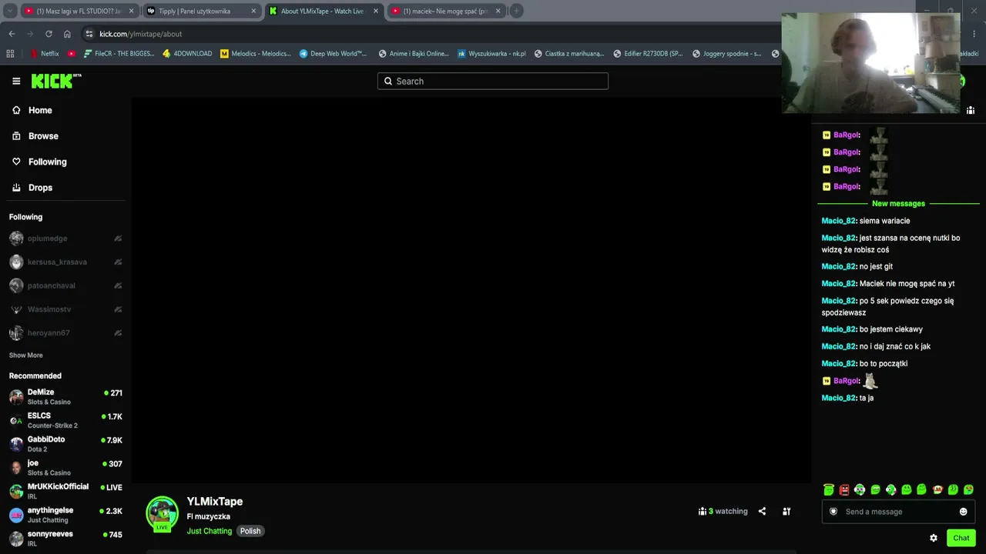Open recommended channel GabbiDoto

click(x=65, y=444)
